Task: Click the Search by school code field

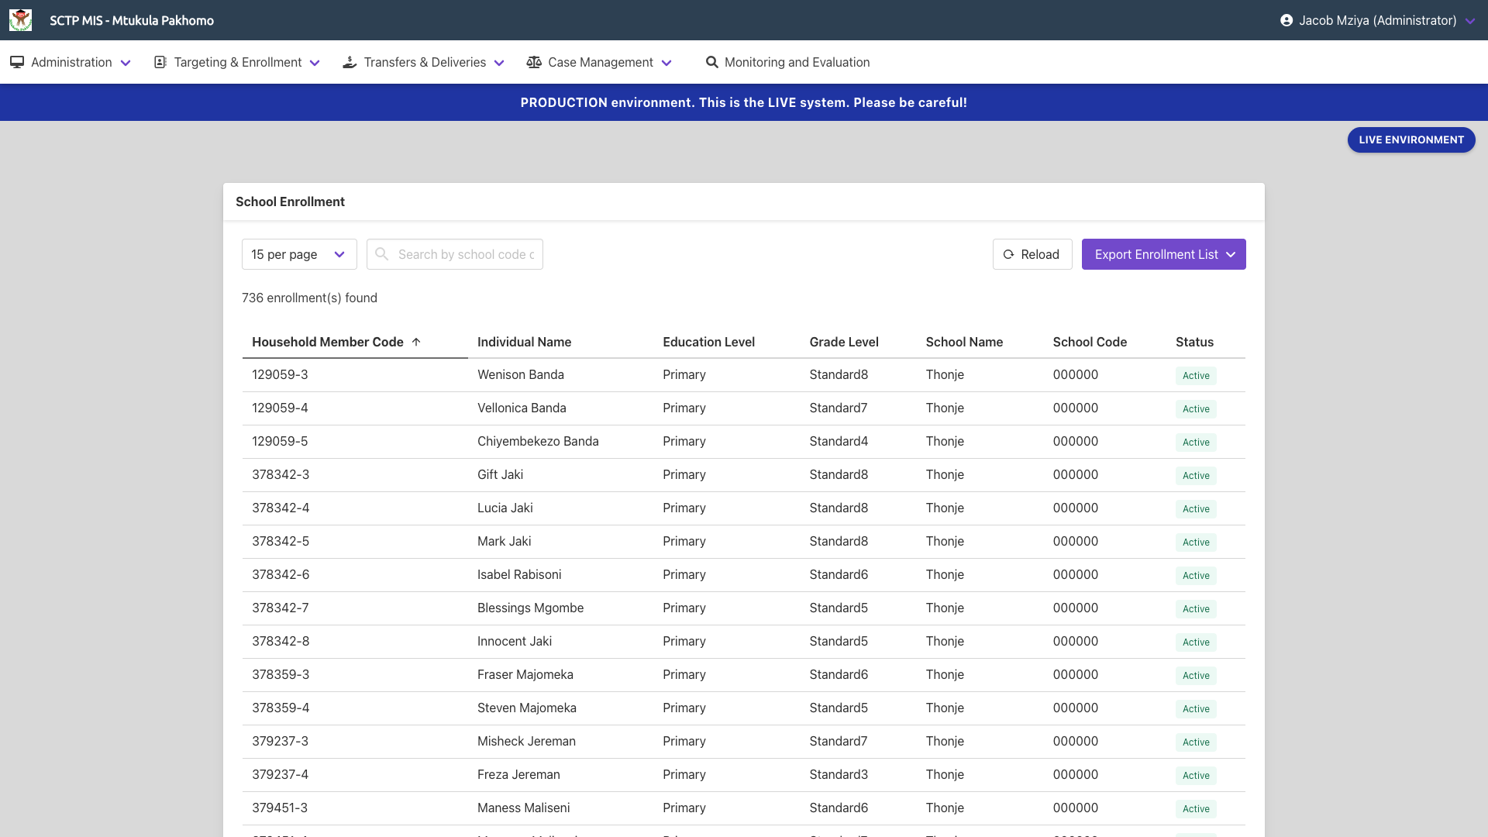Action: point(455,254)
